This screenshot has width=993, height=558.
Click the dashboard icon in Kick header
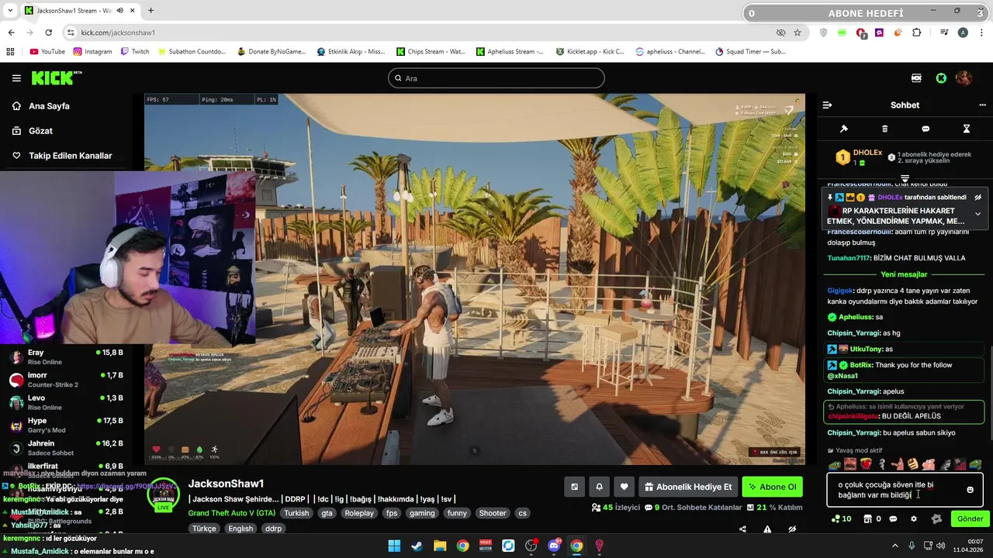[x=916, y=78]
